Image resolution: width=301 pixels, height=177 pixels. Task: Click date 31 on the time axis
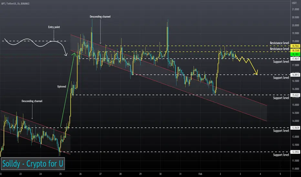180,174
